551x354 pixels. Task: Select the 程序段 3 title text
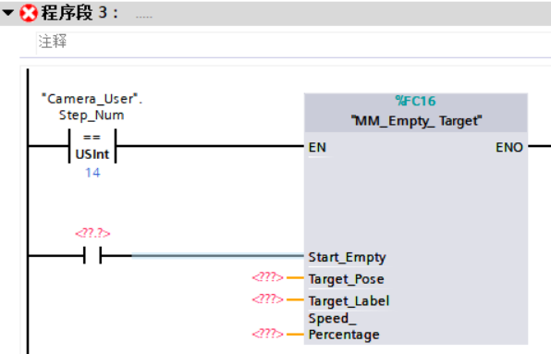point(80,13)
